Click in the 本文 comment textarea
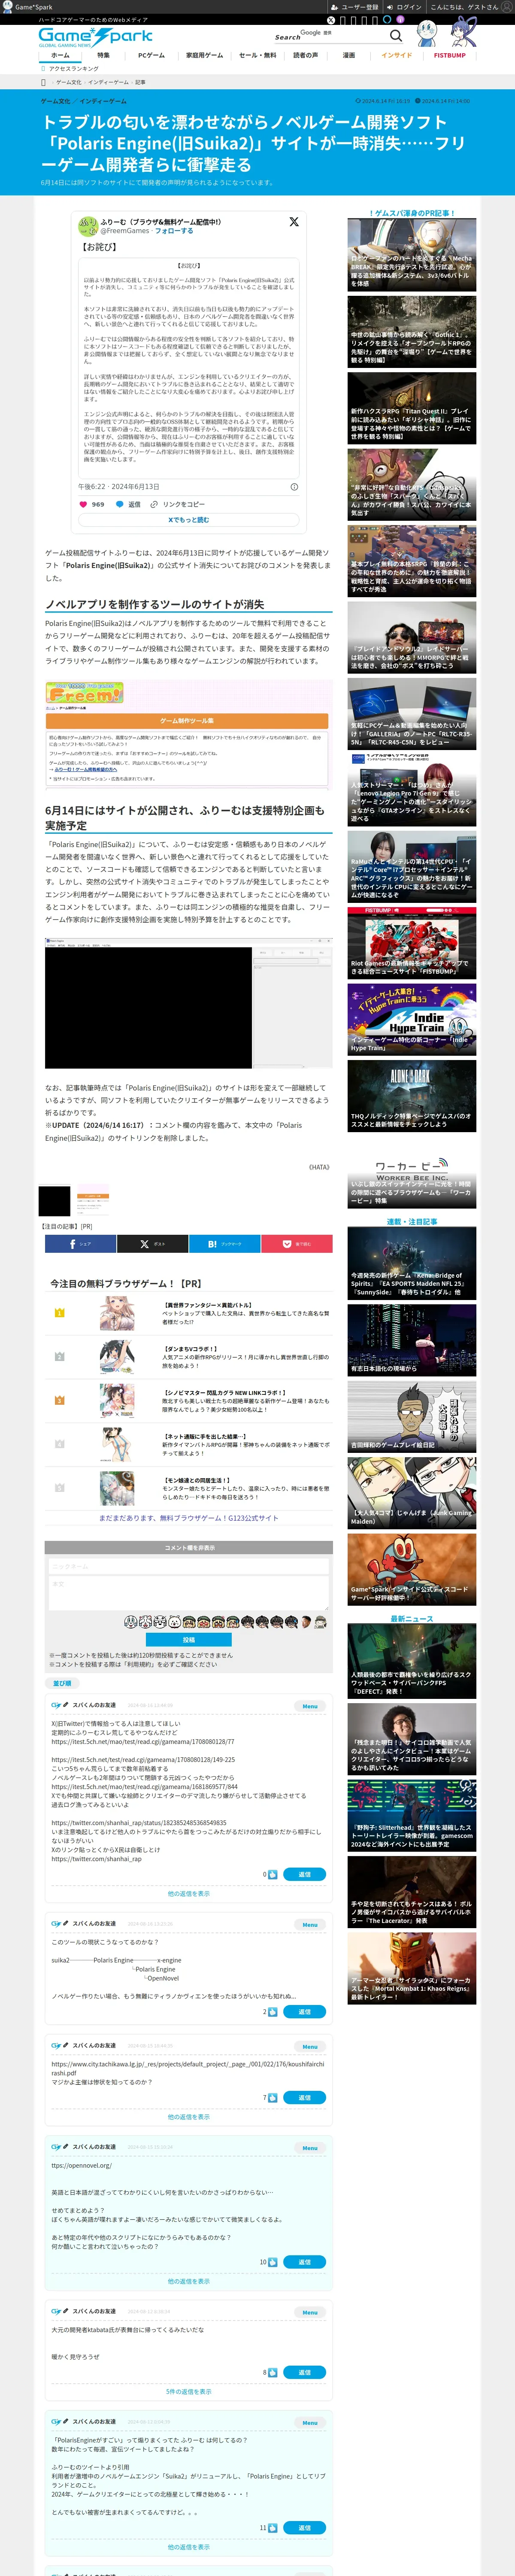515x2576 pixels. [x=188, y=1592]
